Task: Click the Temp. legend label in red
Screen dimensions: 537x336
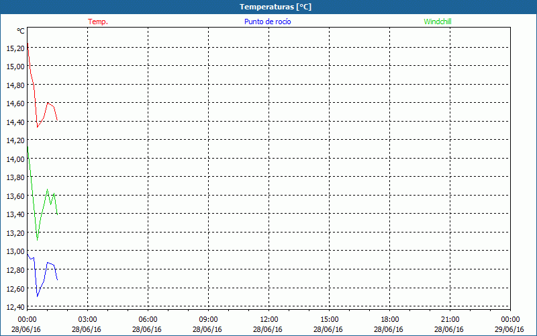Action: click(98, 22)
